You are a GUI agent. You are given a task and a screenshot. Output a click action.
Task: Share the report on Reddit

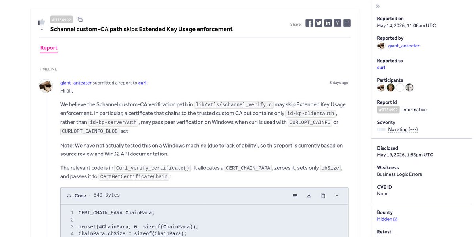pyautogui.click(x=347, y=23)
